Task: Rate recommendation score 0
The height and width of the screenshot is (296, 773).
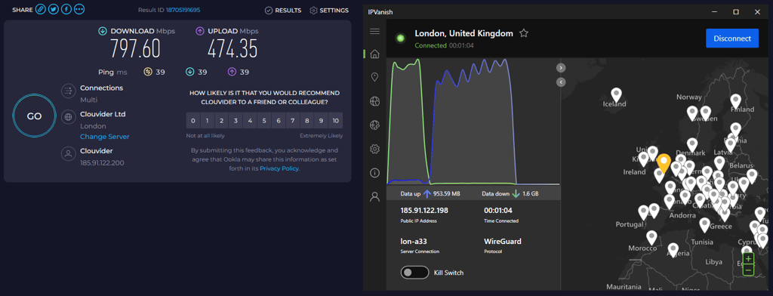Action: pos(193,120)
